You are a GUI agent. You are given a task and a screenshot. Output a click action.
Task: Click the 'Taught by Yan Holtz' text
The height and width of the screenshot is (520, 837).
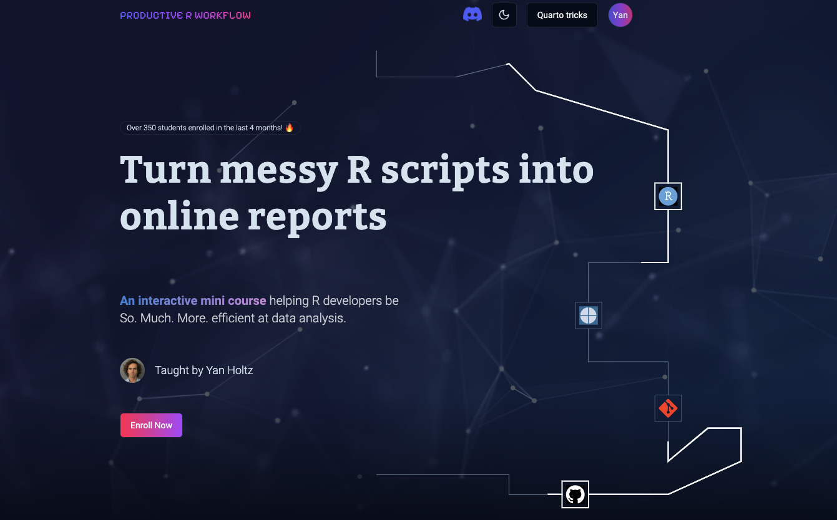point(203,370)
